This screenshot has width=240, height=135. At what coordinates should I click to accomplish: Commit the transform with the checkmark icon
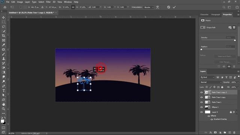(x=174, y=7)
